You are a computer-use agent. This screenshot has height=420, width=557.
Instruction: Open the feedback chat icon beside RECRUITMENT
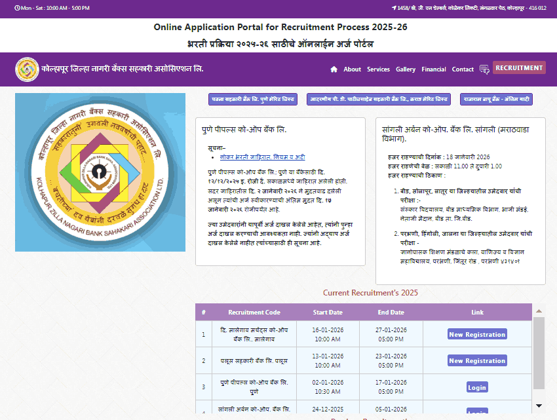point(484,69)
